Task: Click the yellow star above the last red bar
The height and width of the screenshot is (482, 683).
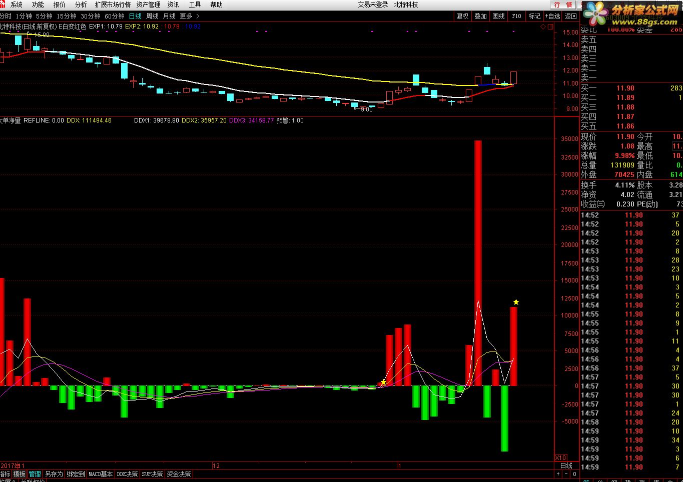Action: [516, 302]
